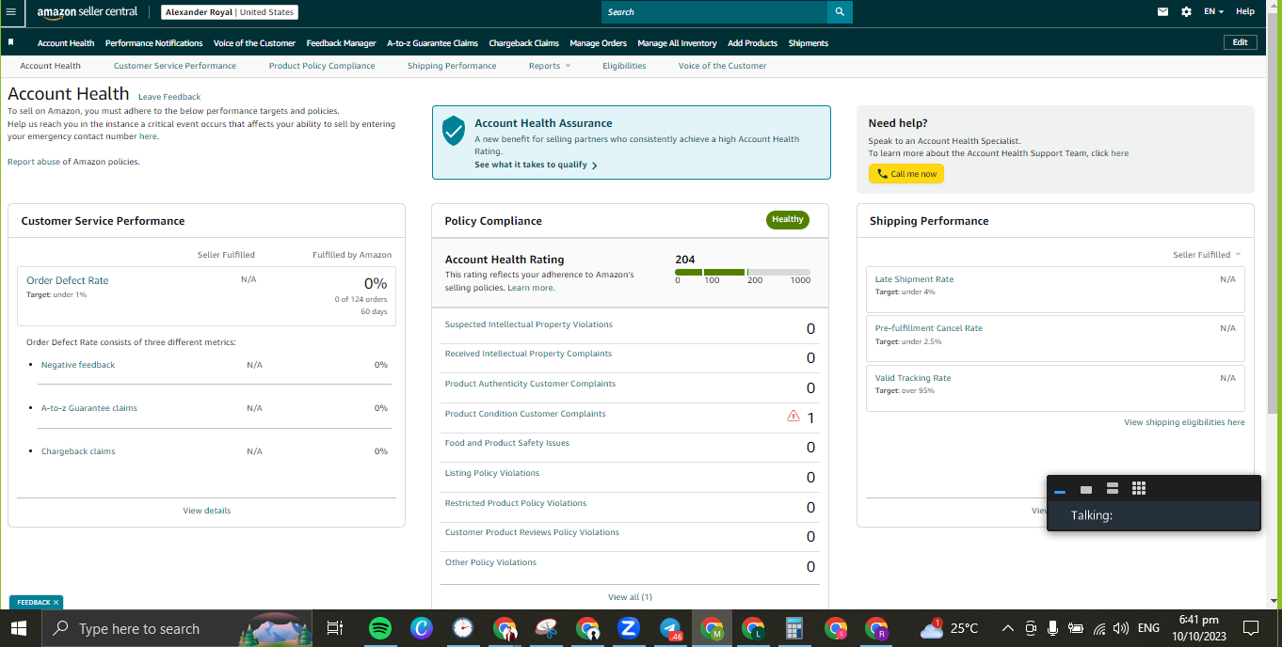
Task: Open the hamburger main menu
Action: [x=11, y=12]
